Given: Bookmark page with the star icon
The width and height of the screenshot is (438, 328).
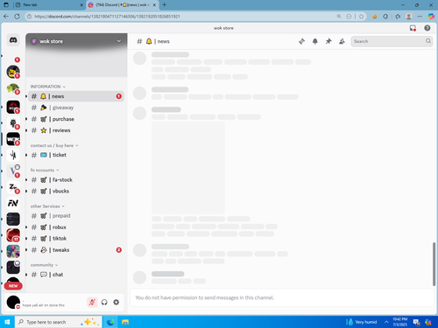Looking at the screenshot, I should (x=361, y=17).
